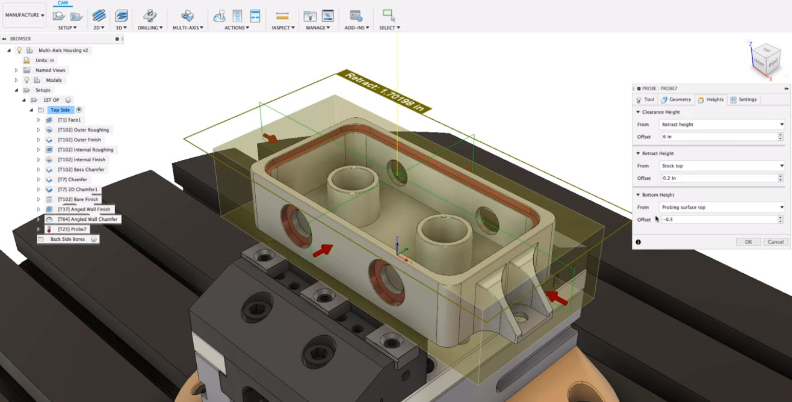Expand the Models node
This screenshot has height=402, width=792.
[x=17, y=80]
